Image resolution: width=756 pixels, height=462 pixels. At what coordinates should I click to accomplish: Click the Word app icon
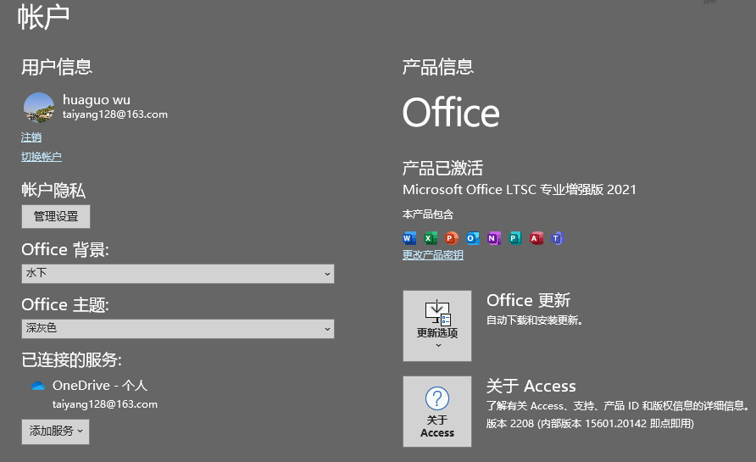(409, 238)
